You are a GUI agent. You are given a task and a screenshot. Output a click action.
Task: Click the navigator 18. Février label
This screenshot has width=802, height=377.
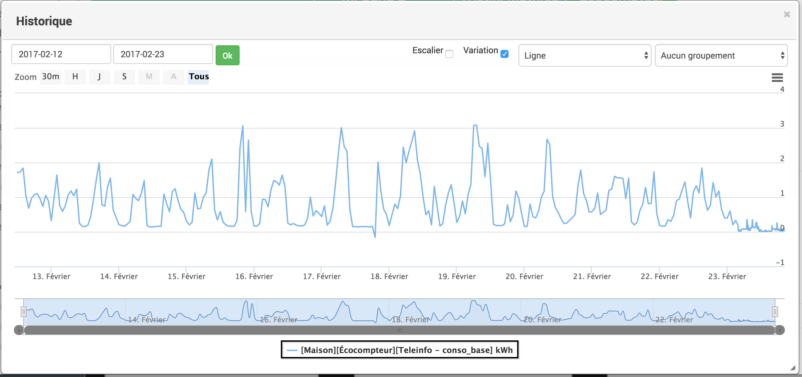pos(411,320)
